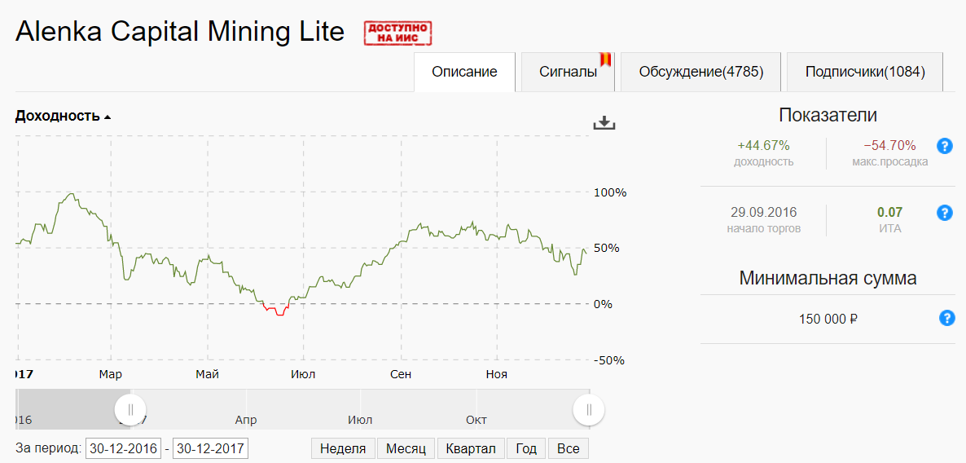
Task: Click the 100% y-axis label
Action: point(610,192)
